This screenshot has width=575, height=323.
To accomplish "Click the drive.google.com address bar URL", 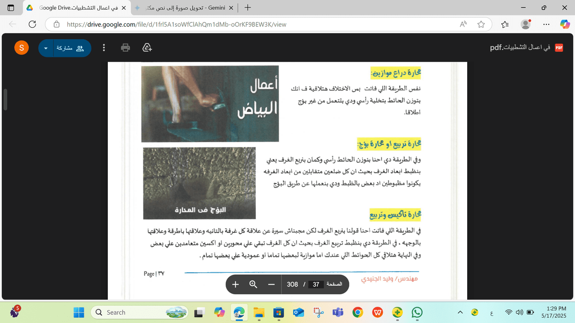I will pos(176,24).
